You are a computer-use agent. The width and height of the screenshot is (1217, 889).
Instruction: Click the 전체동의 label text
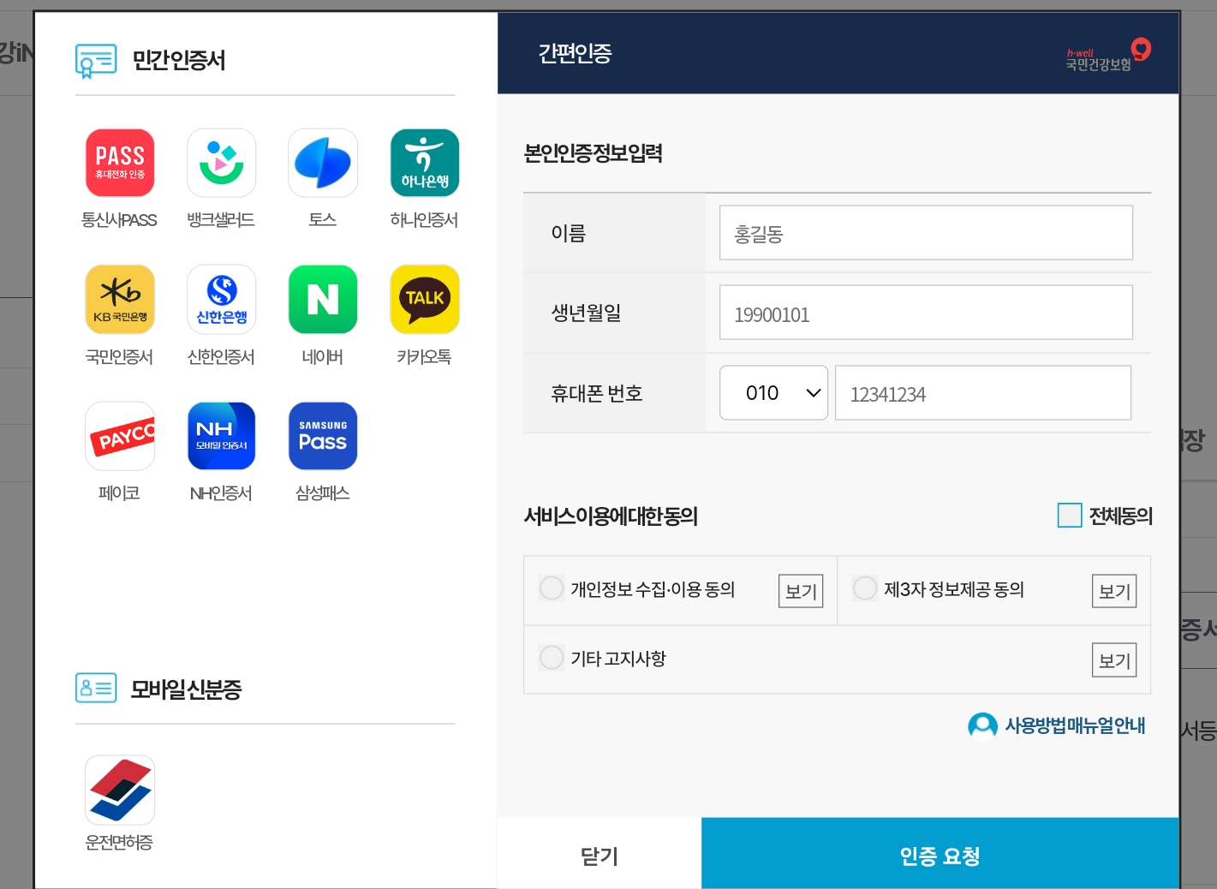pyautogui.click(x=1120, y=516)
